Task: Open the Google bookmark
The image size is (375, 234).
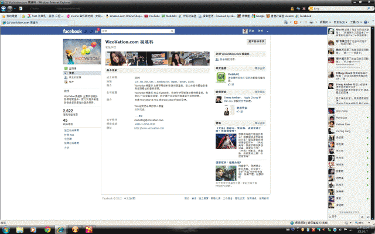Action: [258, 16]
